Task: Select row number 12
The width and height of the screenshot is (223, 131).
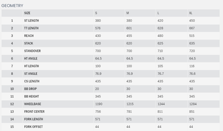Action: tap(12, 104)
